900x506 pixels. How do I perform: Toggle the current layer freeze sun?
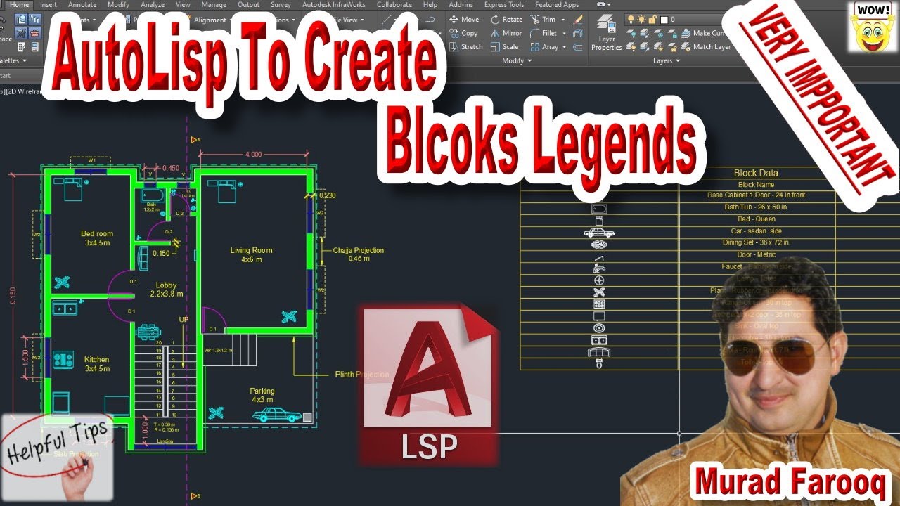pyautogui.click(x=641, y=19)
